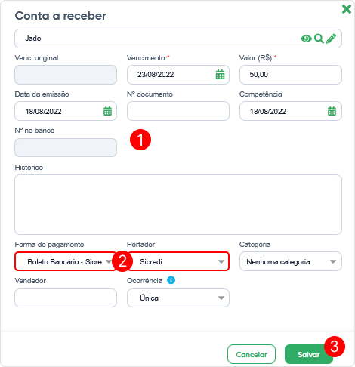Click the customer name field showing Jade
The width and height of the screenshot is (355, 367).
pos(178,39)
